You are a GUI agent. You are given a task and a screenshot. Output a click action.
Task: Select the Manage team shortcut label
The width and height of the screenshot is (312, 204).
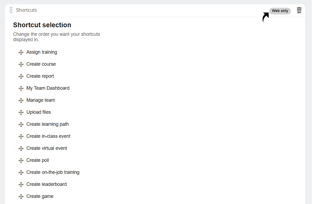[x=41, y=100]
